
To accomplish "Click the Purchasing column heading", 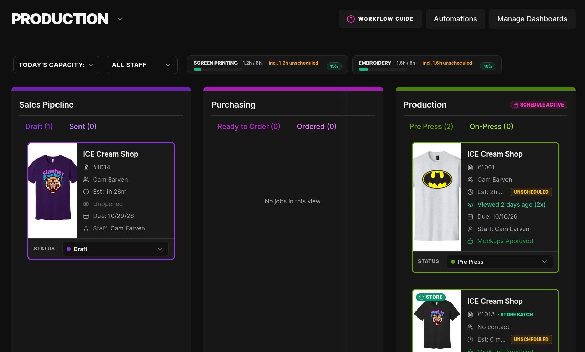I will click(233, 105).
